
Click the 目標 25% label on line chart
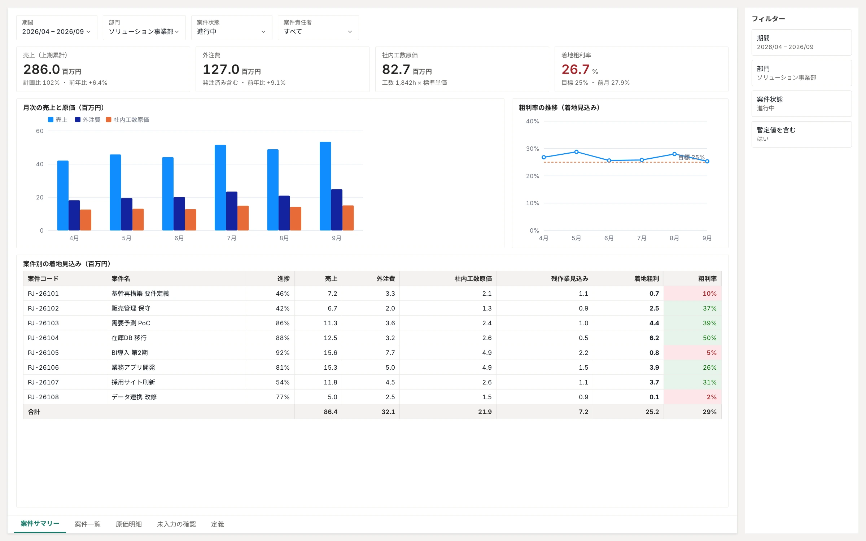(691, 157)
